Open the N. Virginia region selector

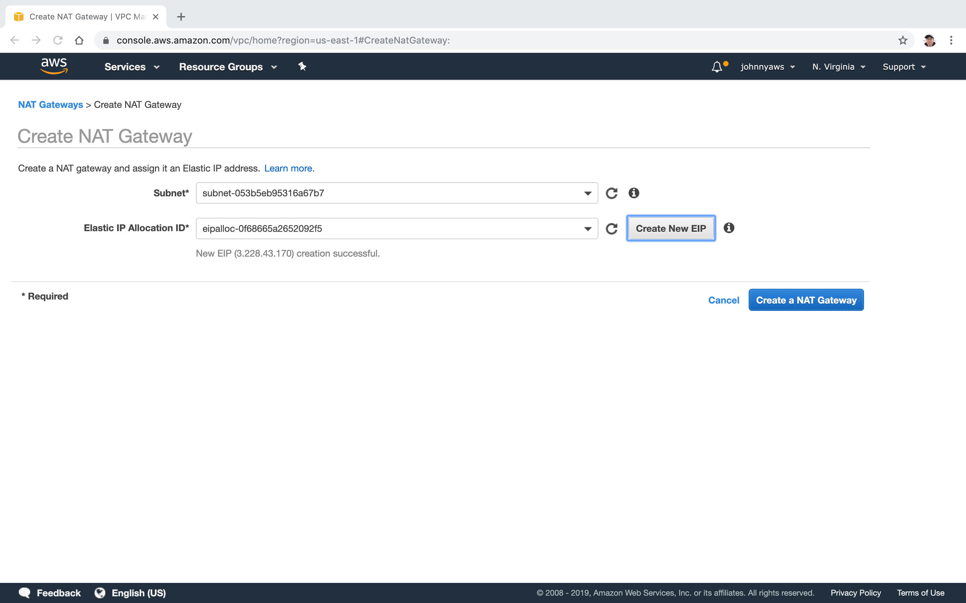coord(839,67)
